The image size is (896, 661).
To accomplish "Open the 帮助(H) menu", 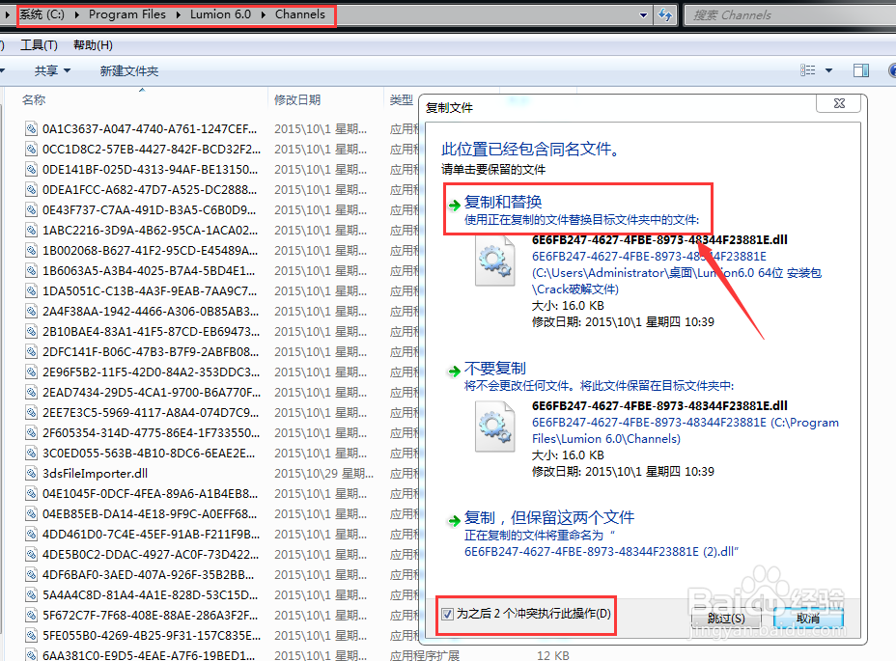I will [x=93, y=45].
